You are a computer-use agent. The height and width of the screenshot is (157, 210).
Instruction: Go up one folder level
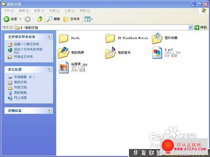tap(40, 19)
